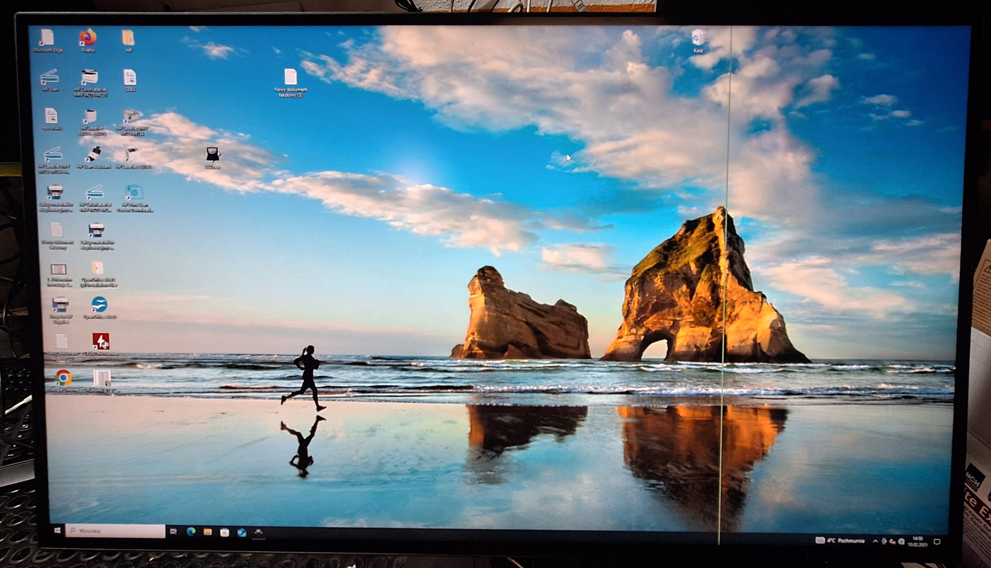Screen dimensions: 991x568
Task: Open Nowy dokument tekstowy (3) file
Action: (290, 79)
